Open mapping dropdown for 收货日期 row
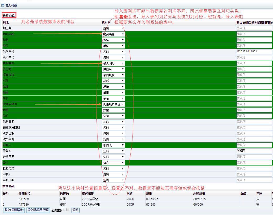Viewport: 273px width, 215px height. coord(113,134)
